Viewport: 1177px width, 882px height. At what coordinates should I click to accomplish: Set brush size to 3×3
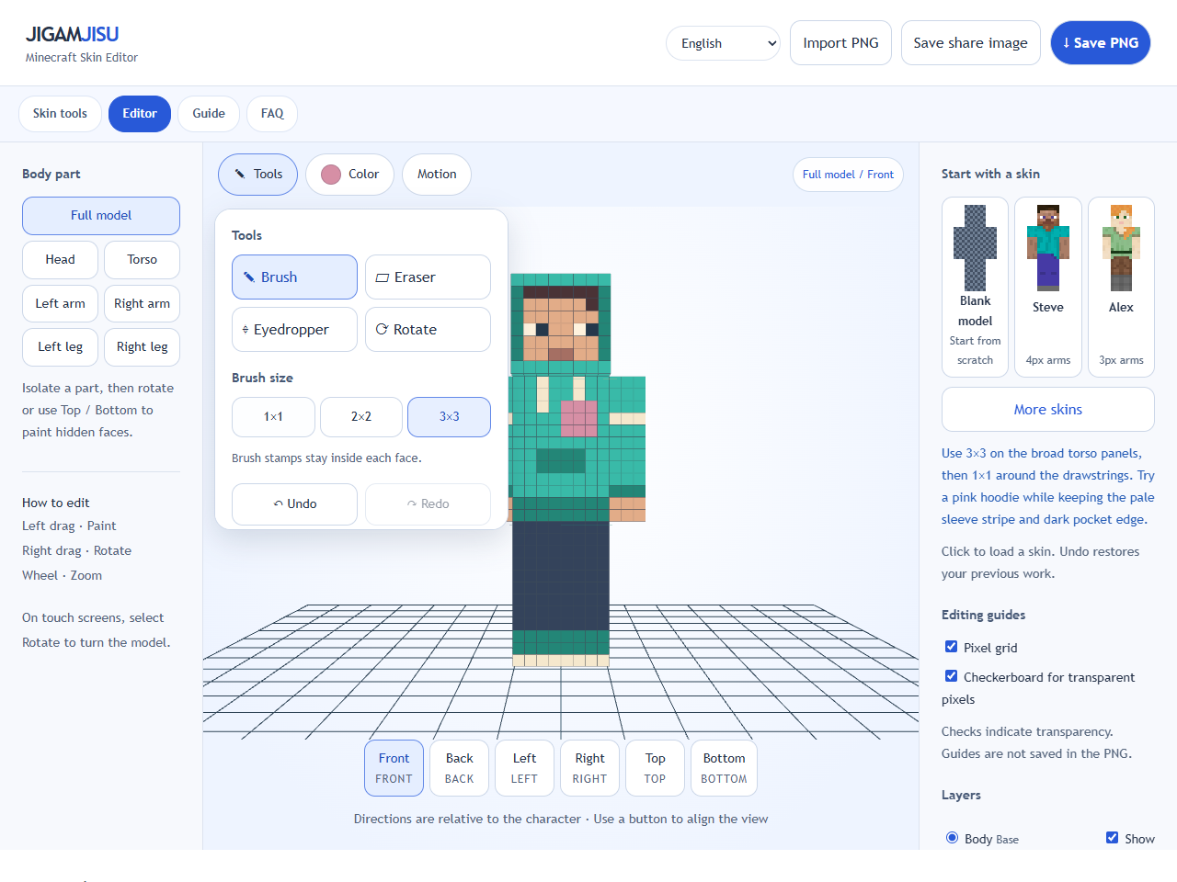449,416
